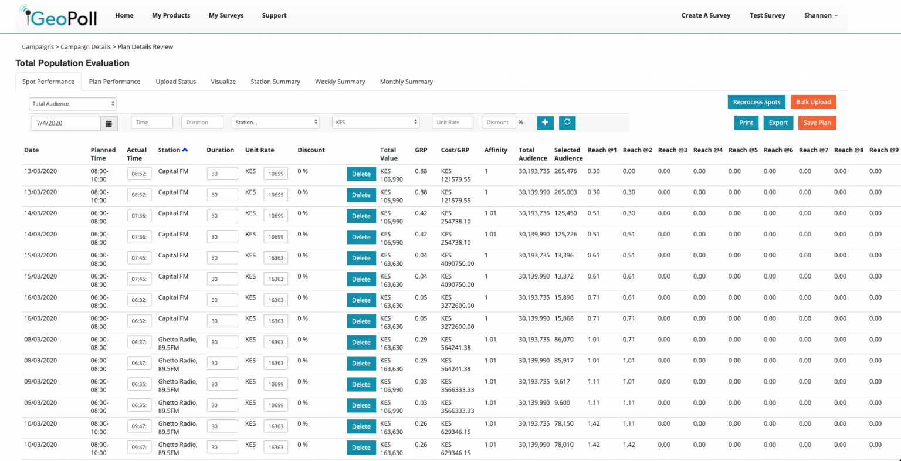
Task: Select the Visualize tab
Action: click(x=223, y=82)
